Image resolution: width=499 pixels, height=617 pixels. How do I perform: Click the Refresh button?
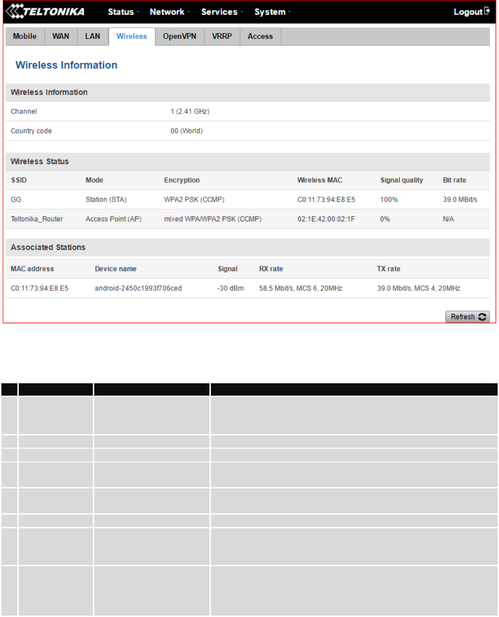[x=467, y=317]
